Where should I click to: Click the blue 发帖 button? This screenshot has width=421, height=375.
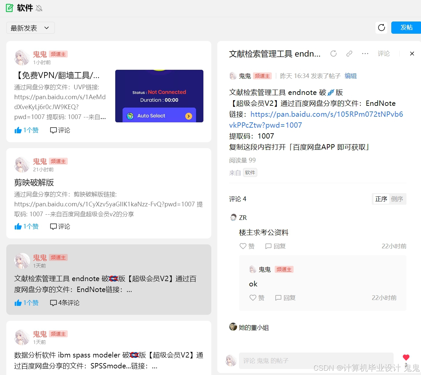pyautogui.click(x=406, y=27)
